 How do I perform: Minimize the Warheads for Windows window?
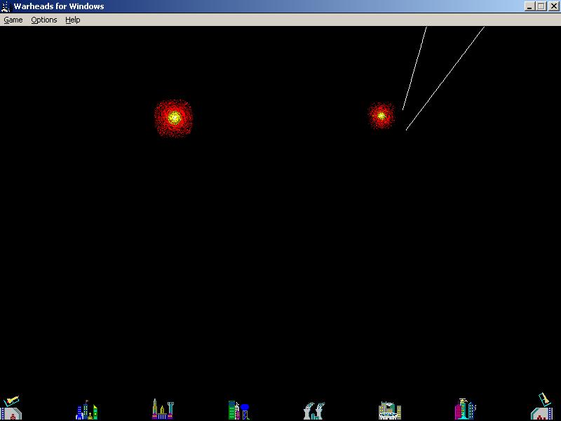tap(529, 6)
